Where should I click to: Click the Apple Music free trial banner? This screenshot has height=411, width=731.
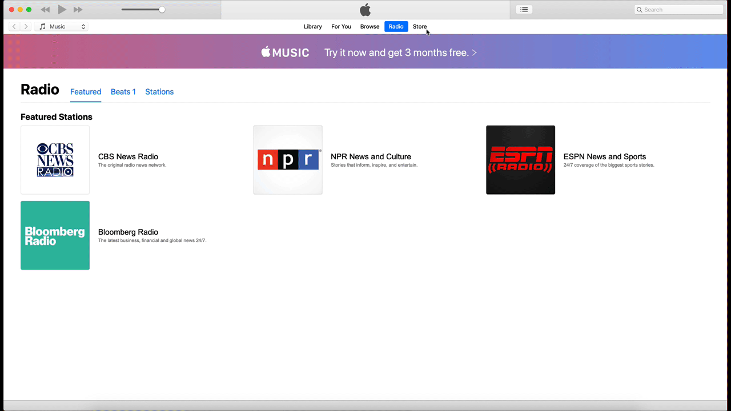pos(365,51)
